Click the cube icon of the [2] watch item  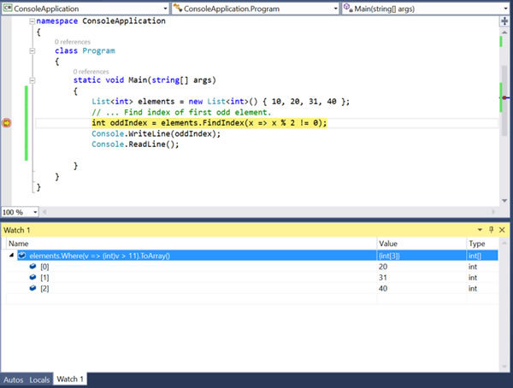click(x=32, y=288)
